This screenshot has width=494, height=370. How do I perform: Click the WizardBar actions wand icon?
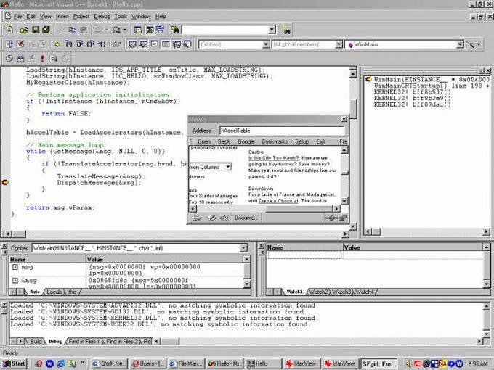470,44
